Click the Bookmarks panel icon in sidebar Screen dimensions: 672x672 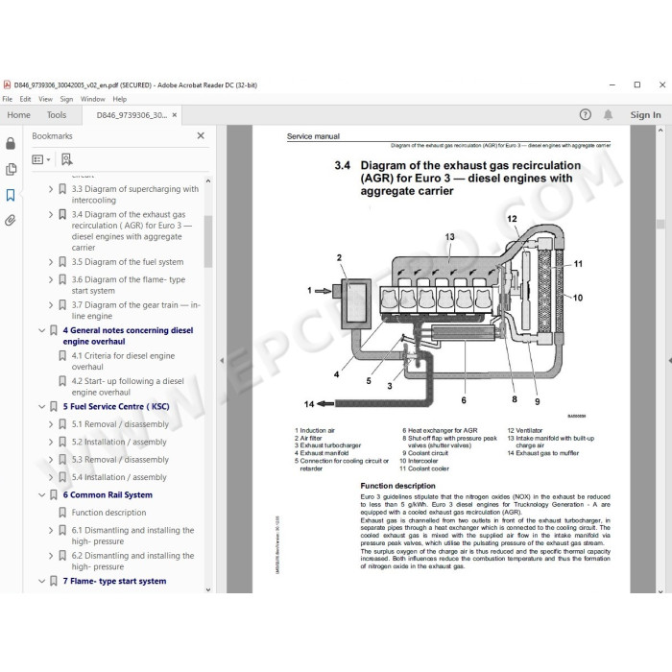(x=11, y=195)
